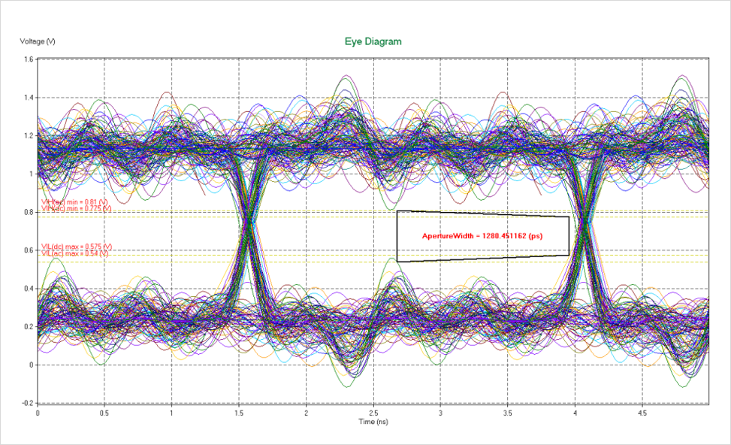Click the 0.4 voltage axis tick label
Screen dimensions: 731x445
pos(28,289)
